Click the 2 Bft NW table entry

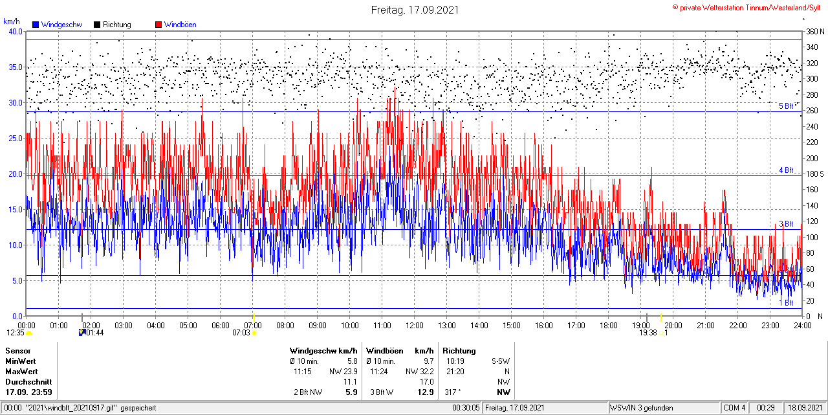308,392
